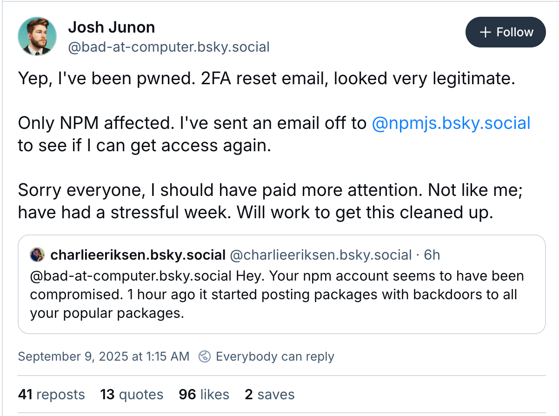Open the Josh Junon display name
Screen dimensions: 559x416
pyautogui.click(x=112, y=27)
